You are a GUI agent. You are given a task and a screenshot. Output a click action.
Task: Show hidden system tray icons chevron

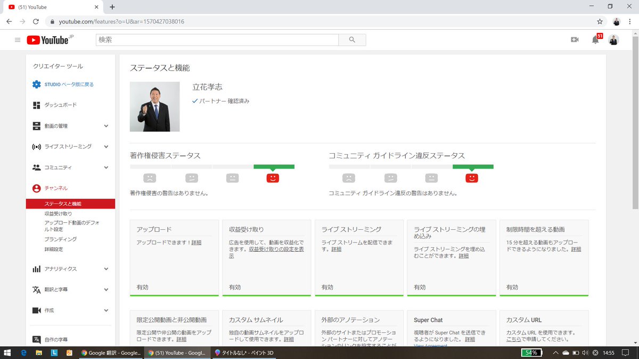tap(555, 353)
